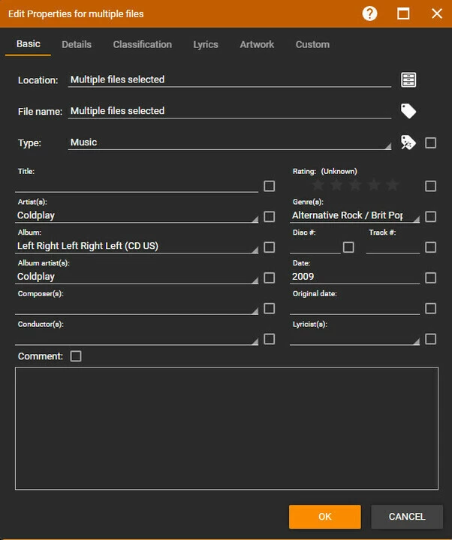Set rating using the fifth star
This screenshot has height=540, width=452.
[392, 185]
